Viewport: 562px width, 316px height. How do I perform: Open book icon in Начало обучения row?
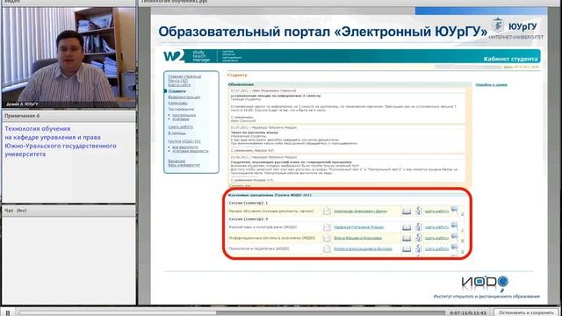pyautogui.click(x=407, y=212)
